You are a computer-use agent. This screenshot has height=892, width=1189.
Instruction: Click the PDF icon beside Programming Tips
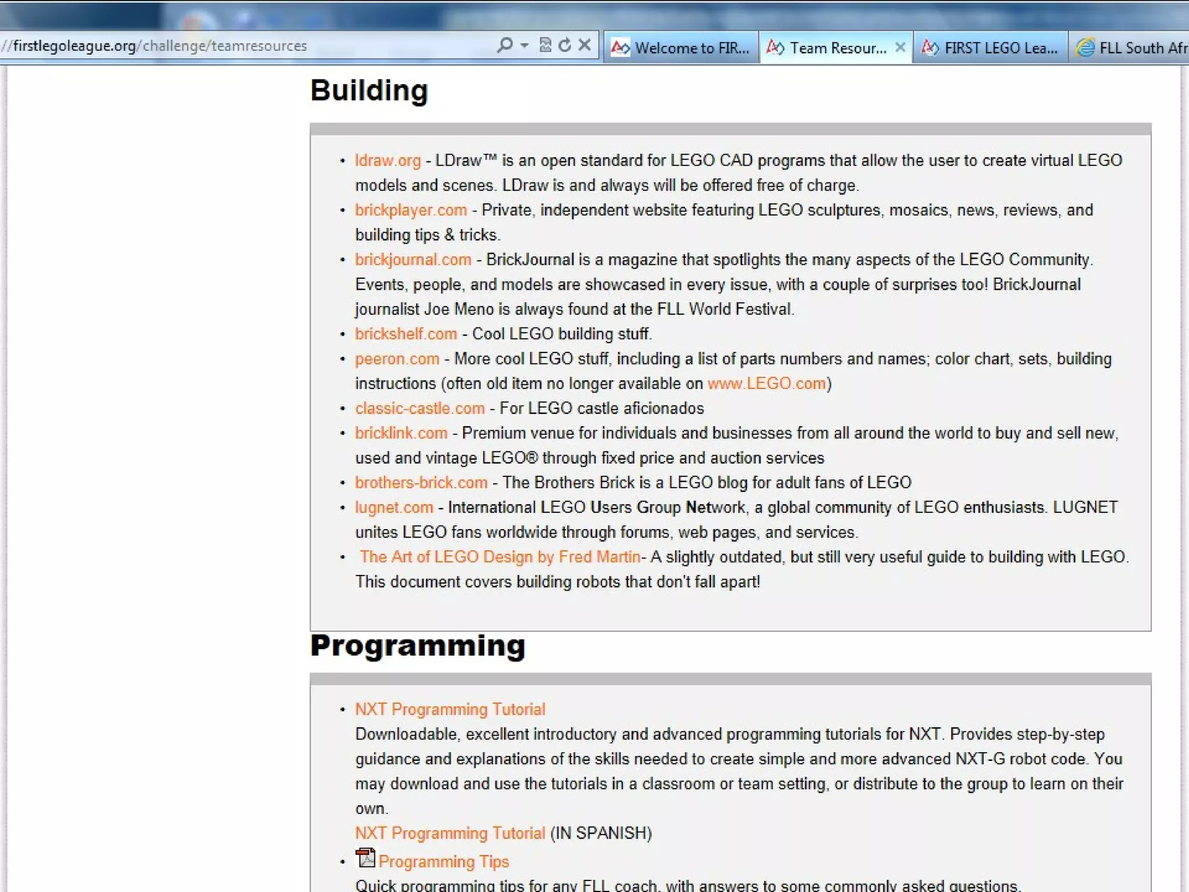point(365,858)
